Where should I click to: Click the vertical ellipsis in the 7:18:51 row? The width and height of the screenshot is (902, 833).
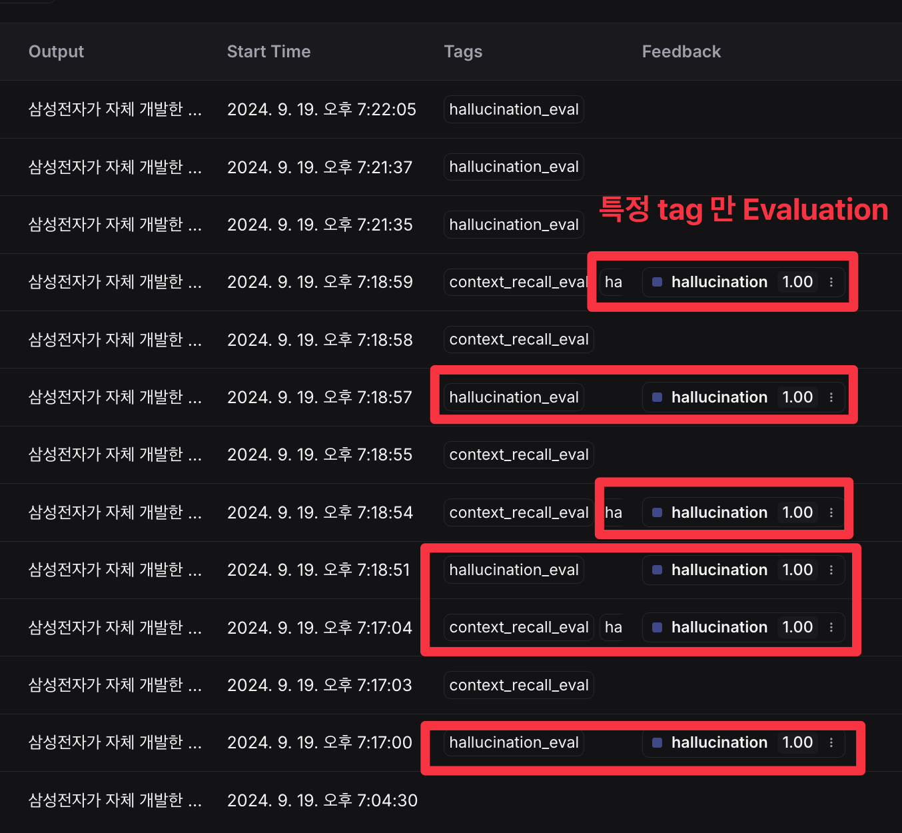(831, 570)
